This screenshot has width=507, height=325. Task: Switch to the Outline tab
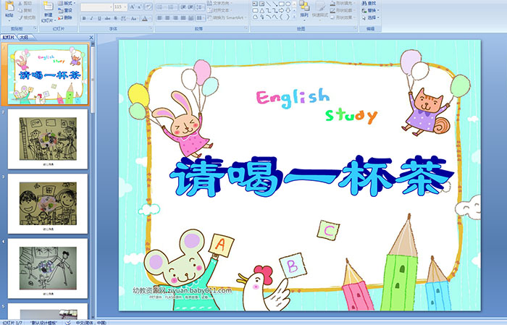pyautogui.click(x=25, y=36)
